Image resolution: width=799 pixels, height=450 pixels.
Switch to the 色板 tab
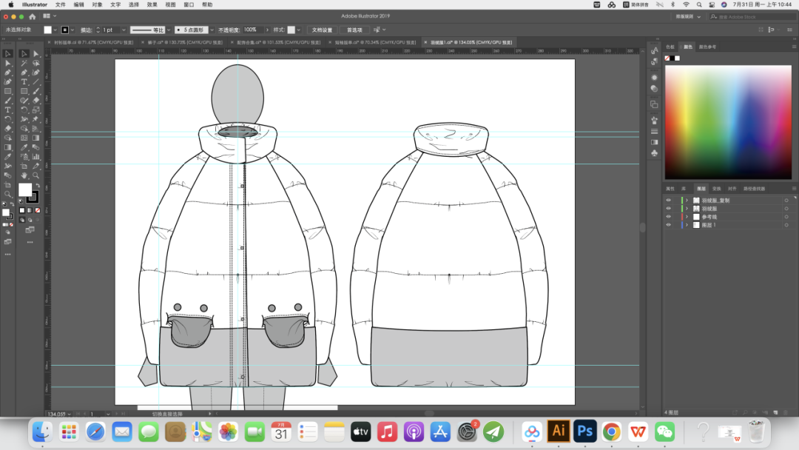[670, 47]
